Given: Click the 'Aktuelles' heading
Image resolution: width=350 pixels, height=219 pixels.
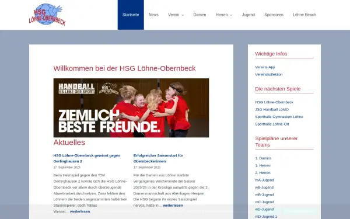Looking at the screenshot, I should pyautogui.click(x=69, y=142).
